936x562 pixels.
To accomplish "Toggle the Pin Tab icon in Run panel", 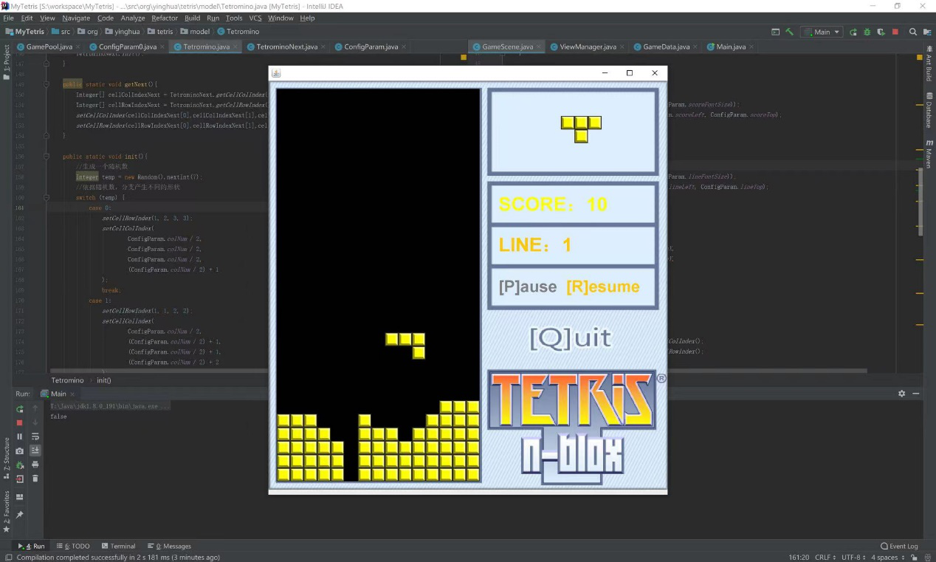I will pos(20,514).
